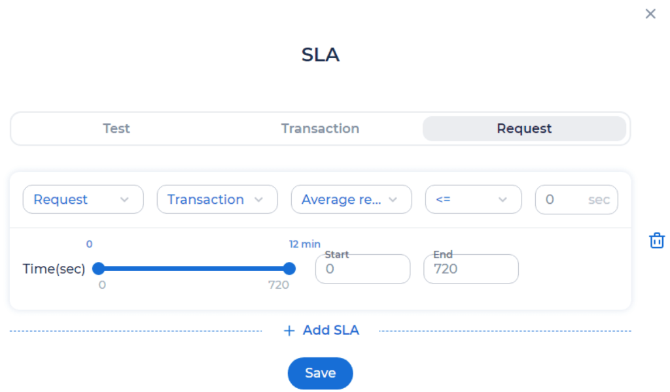
Task: Switch to the Test tab
Action: tap(116, 129)
